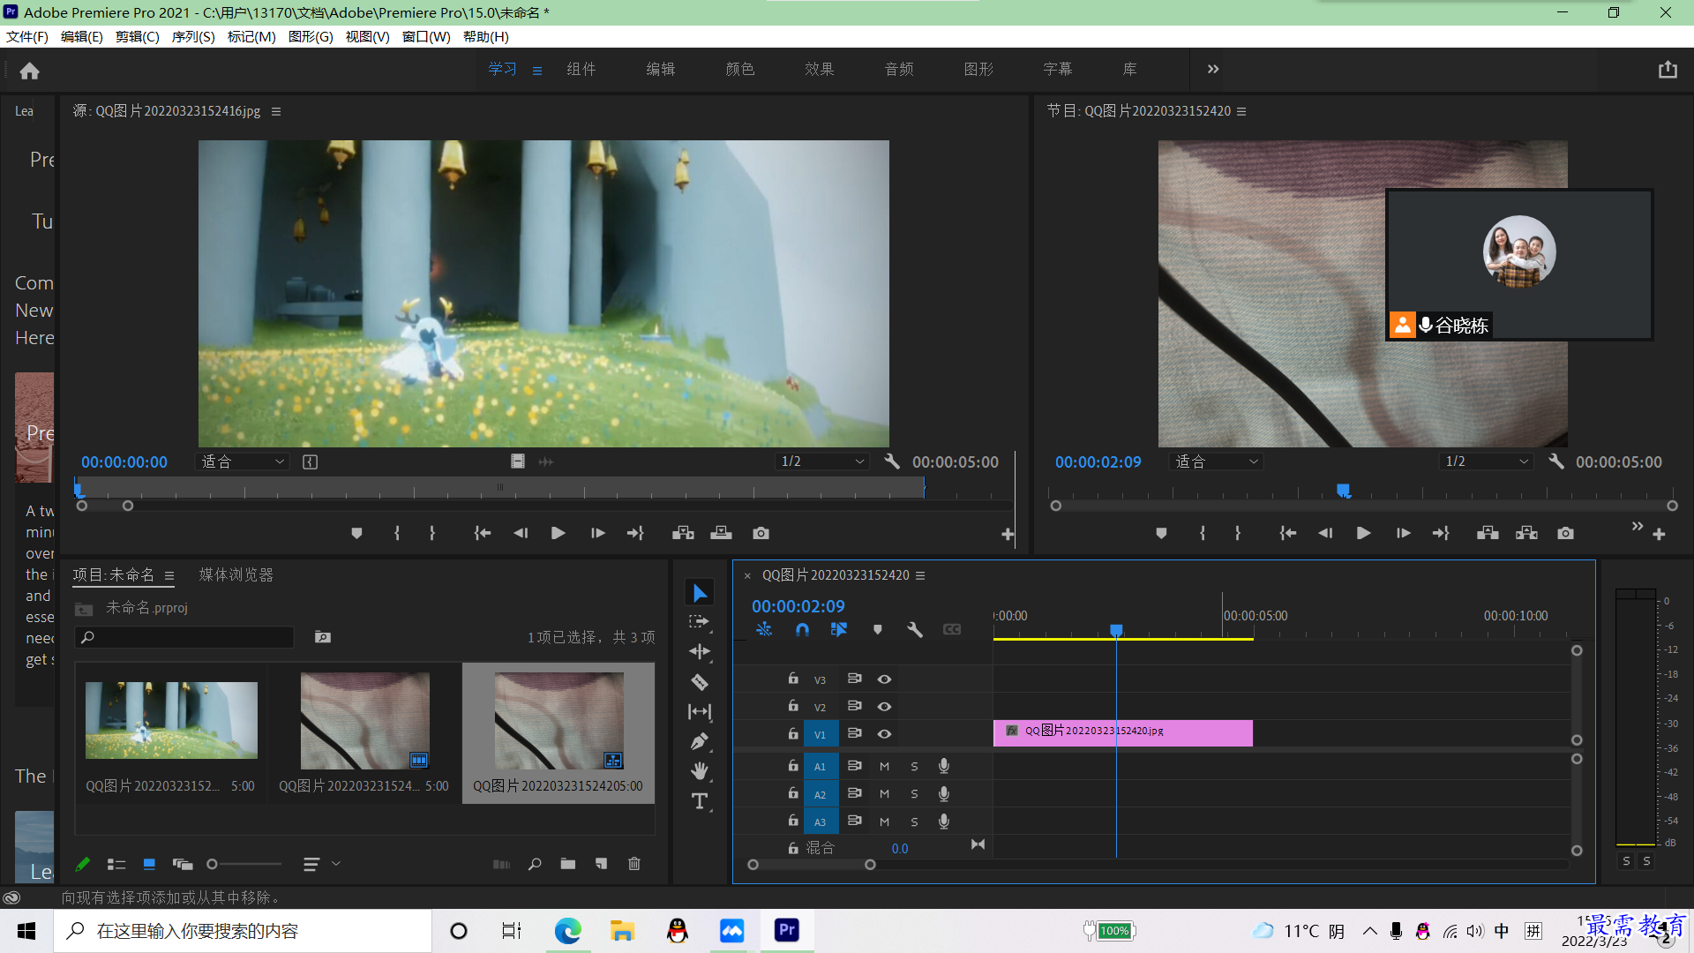Enable voice-over record on A3

pyautogui.click(x=944, y=822)
